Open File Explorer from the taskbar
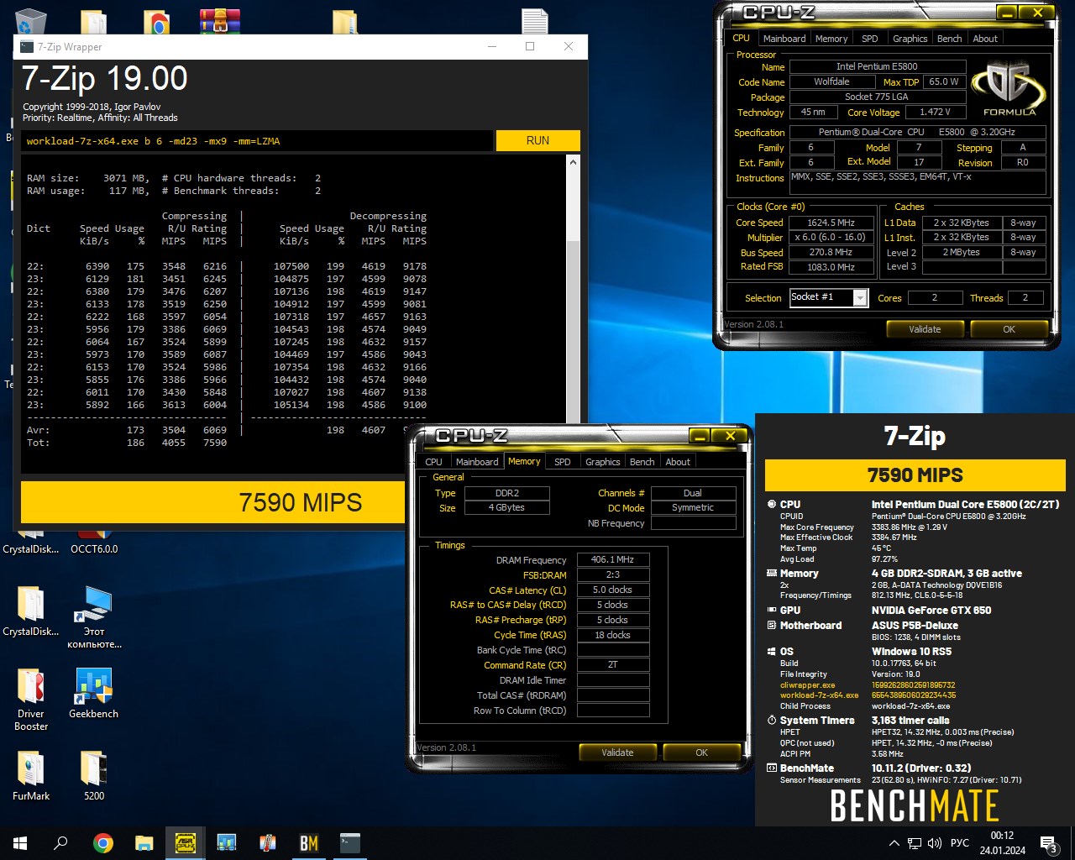The image size is (1075, 860). coord(144,843)
